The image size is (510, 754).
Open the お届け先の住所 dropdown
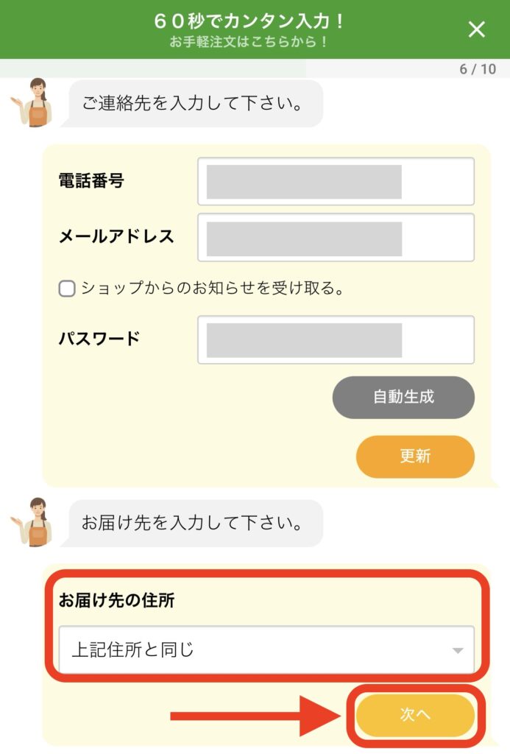coord(266,649)
